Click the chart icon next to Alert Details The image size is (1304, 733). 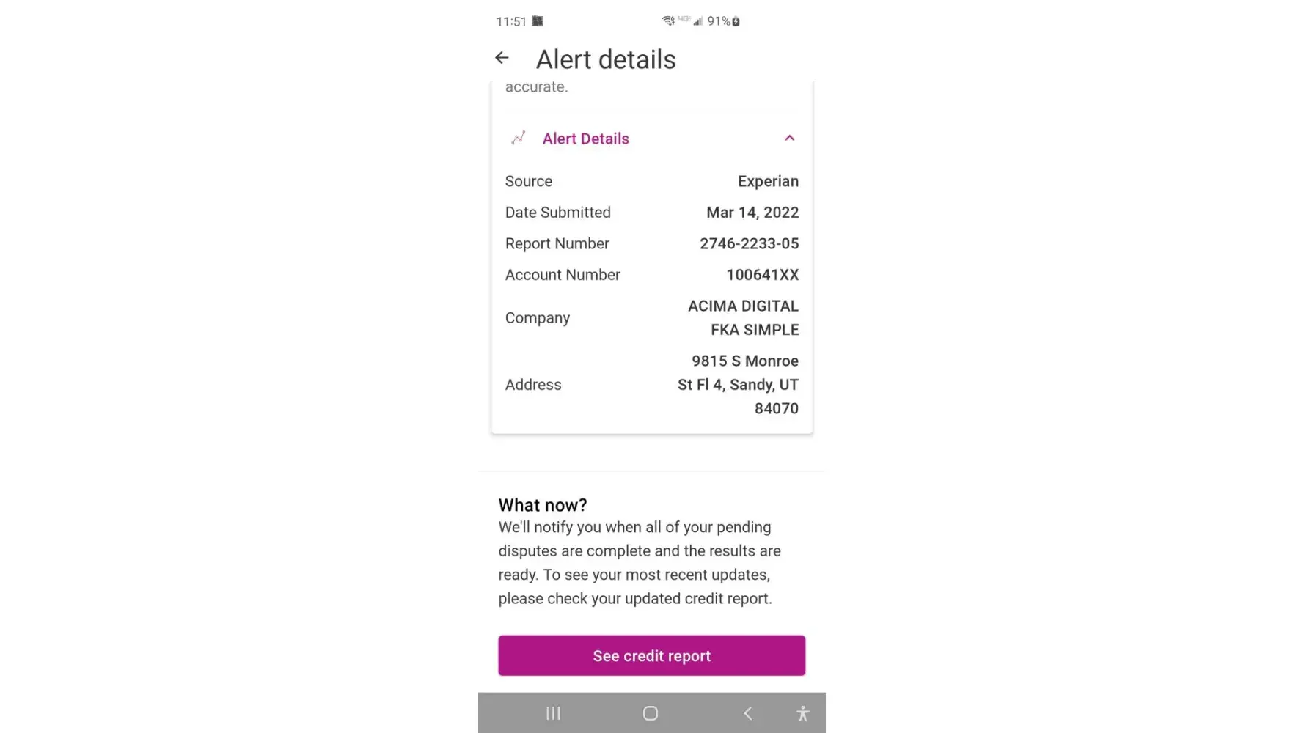519,138
